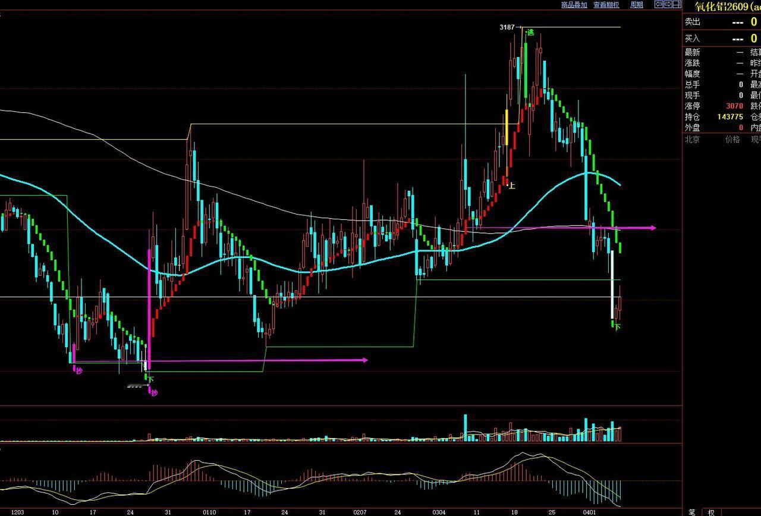Click the 涨停 limit-up value 3070
This screenshot has height=516, width=761.
coord(734,106)
